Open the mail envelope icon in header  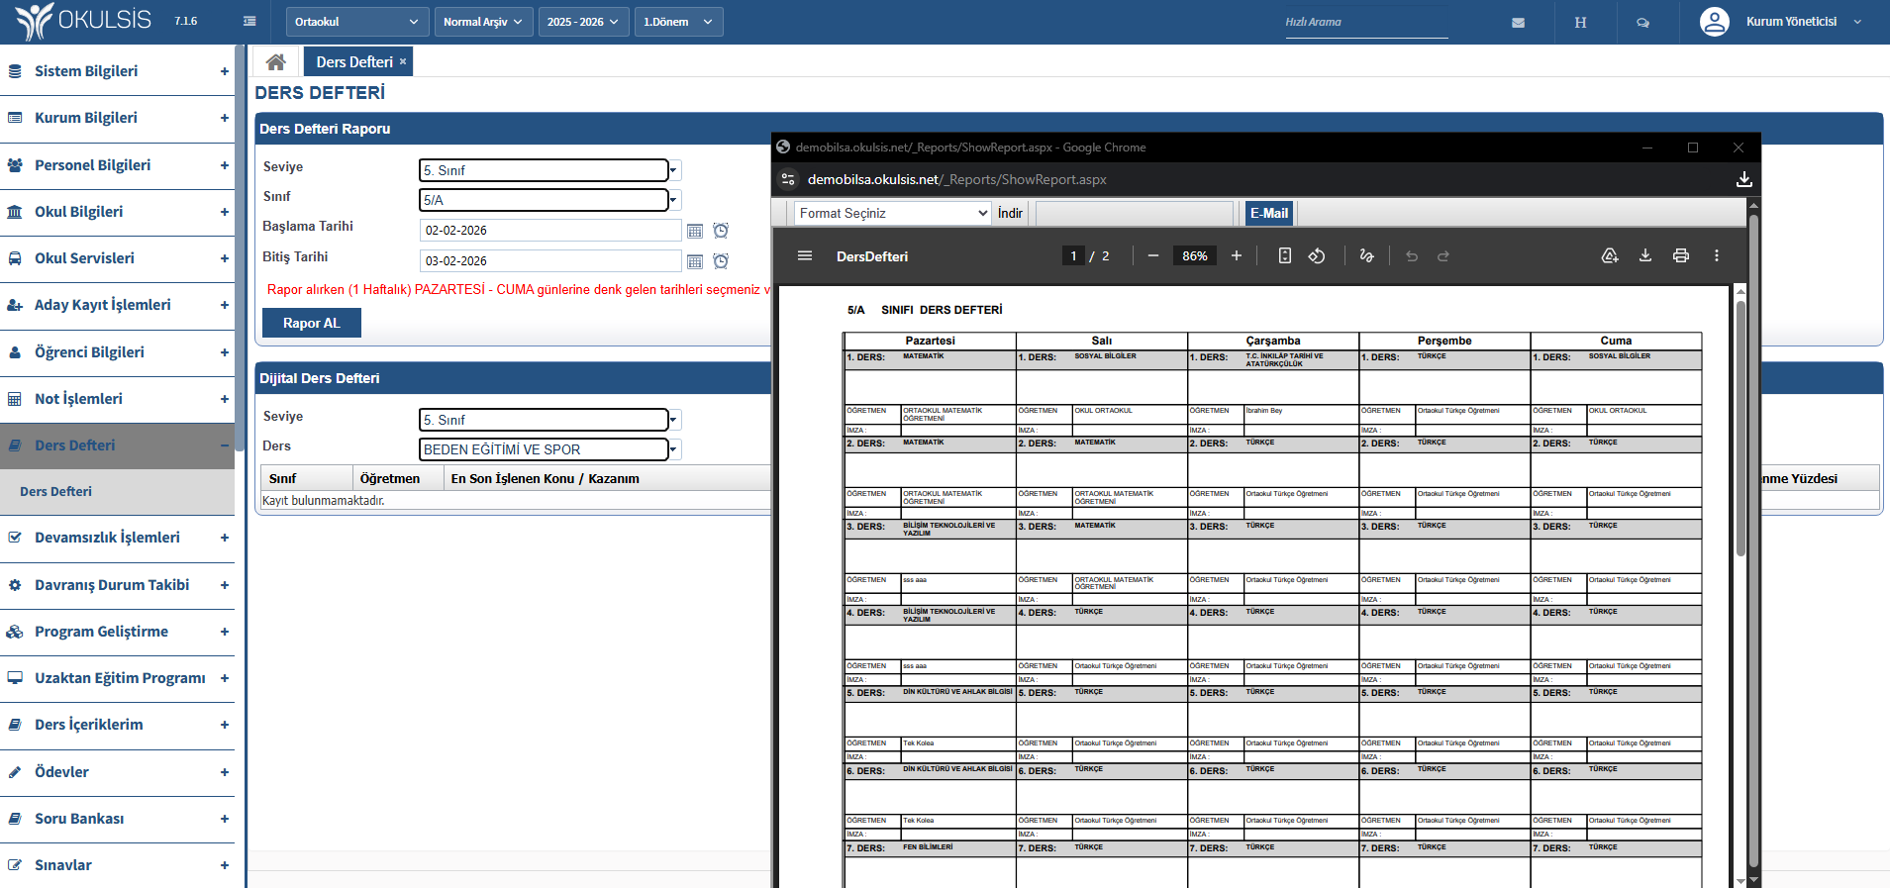pos(1518,22)
